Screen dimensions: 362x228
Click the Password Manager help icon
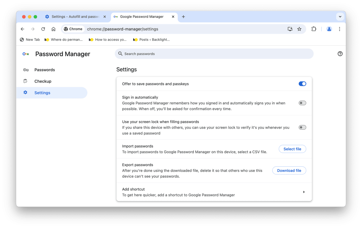(340, 54)
